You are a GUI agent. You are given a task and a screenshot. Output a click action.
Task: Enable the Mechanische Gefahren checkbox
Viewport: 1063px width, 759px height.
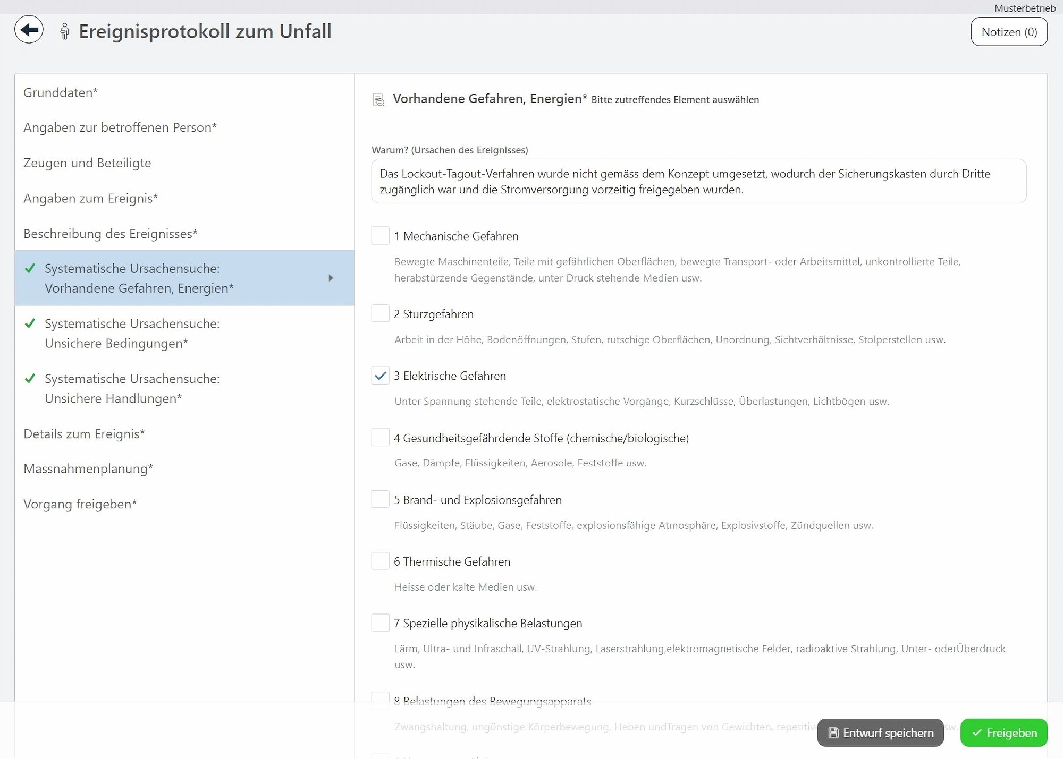point(380,236)
